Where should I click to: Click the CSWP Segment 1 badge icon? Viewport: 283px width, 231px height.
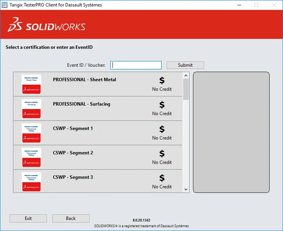point(31,133)
